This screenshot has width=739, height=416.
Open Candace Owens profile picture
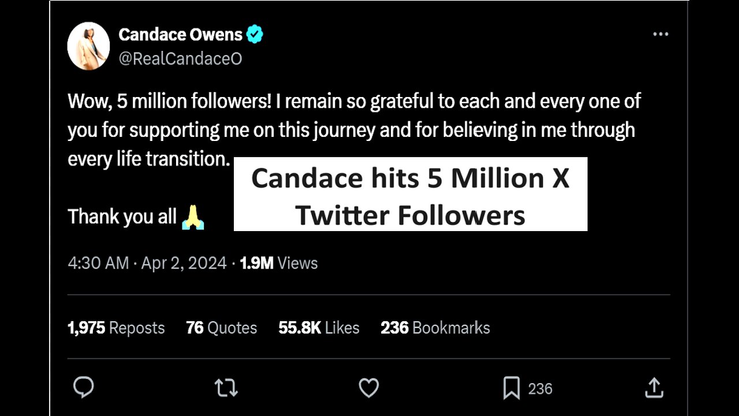pyautogui.click(x=88, y=46)
